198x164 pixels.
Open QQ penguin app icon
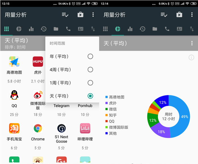click(x=14, y=95)
